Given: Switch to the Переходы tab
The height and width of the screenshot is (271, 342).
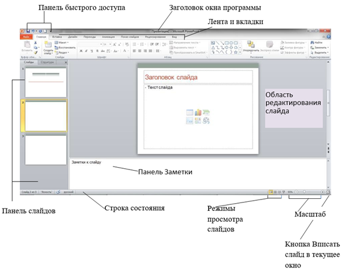Looking at the screenshot, I should coord(90,37).
